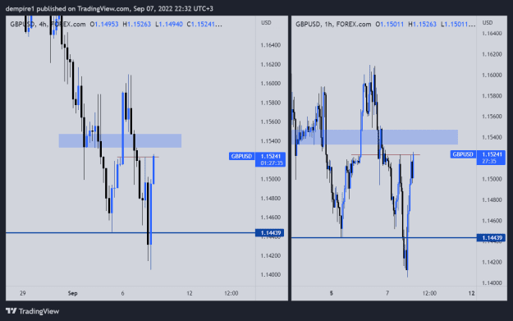Click the 01:27:35 countdown on 4h chart
Viewport: 513px width, 321px height.
click(271, 163)
